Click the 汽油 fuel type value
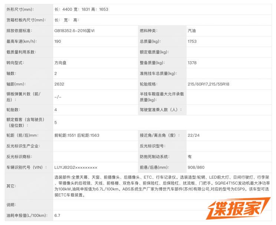The image size is (276, 225). click(x=192, y=31)
